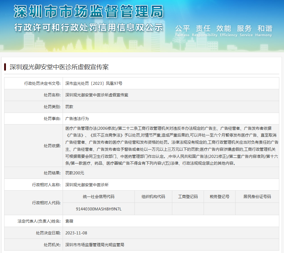The height and width of the screenshot is (253, 284).
Task: Select the case heading 深圳观光御安堂中医诊所虚假宣传案
Action: point(59,67)
